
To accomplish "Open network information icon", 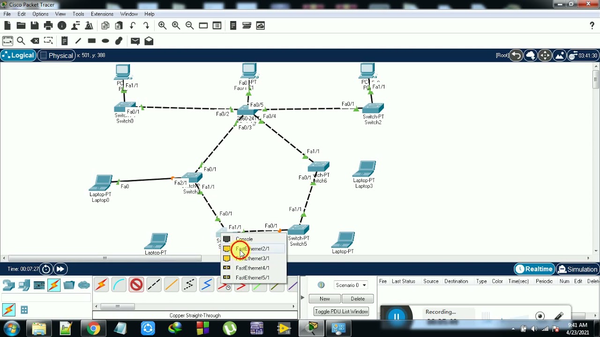I will point(62,26).
